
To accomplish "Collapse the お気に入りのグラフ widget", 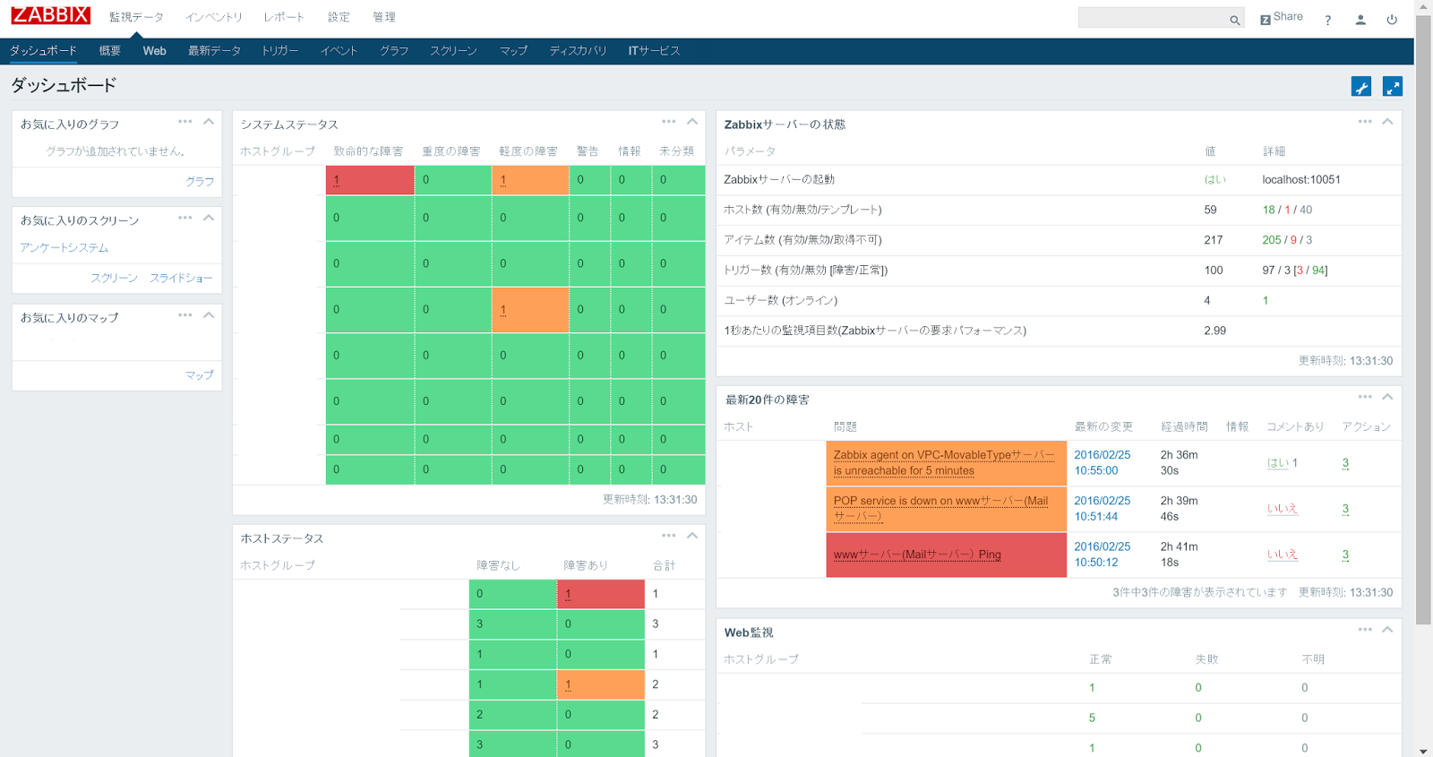I will (209, 122).
